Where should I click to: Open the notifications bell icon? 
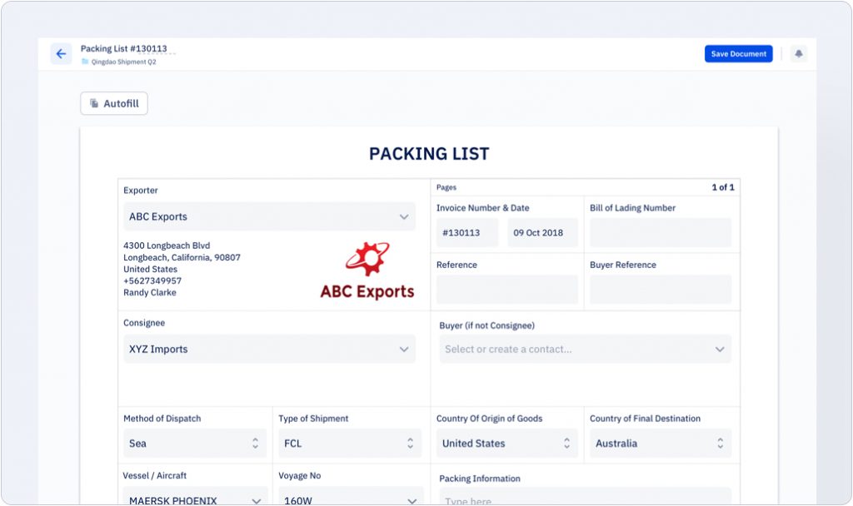click(x=799, y=54)
